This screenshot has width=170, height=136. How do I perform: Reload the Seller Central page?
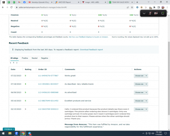click(11, 7)
